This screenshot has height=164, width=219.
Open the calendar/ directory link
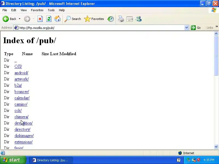click(x=22, y=98)
